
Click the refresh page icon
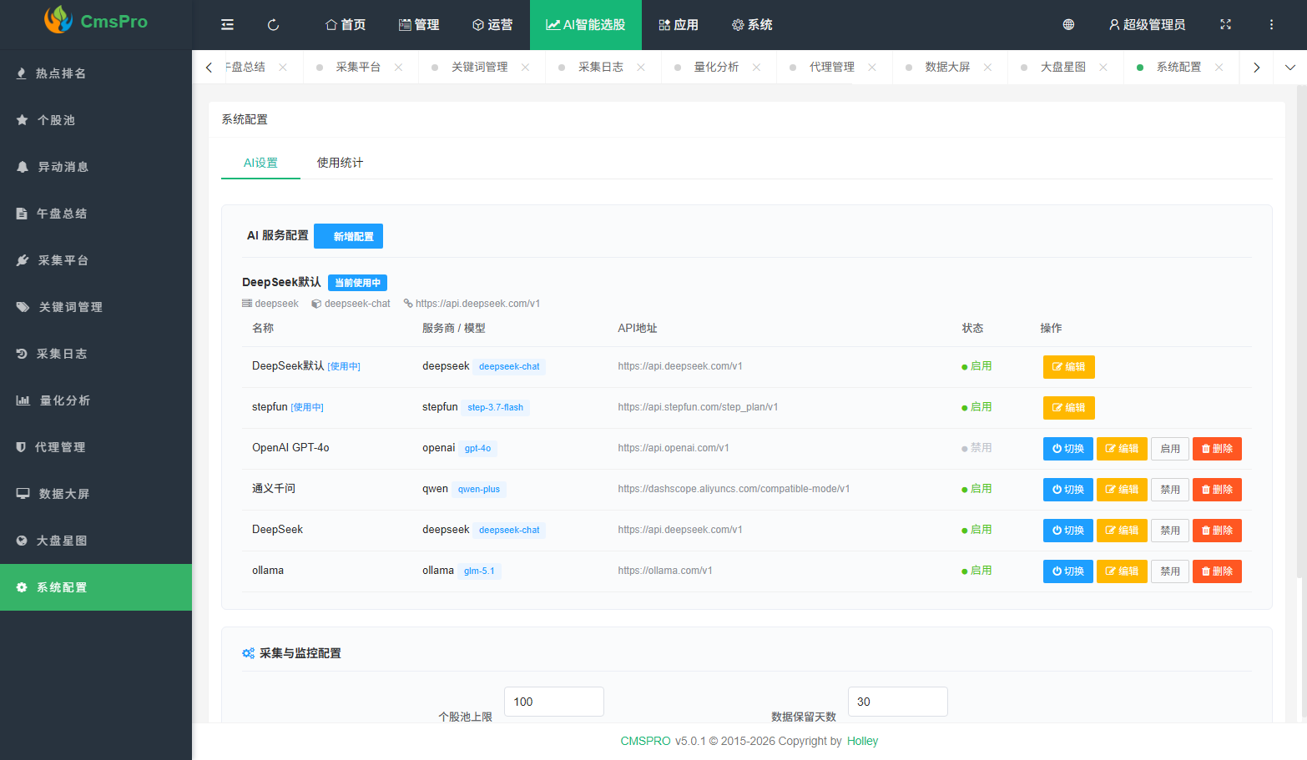[273, 25]
